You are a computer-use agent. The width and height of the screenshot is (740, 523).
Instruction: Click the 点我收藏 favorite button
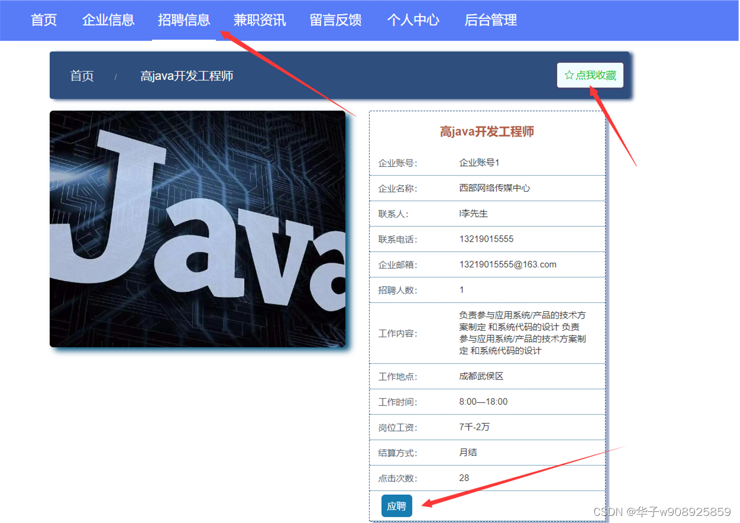coord(590,75)
